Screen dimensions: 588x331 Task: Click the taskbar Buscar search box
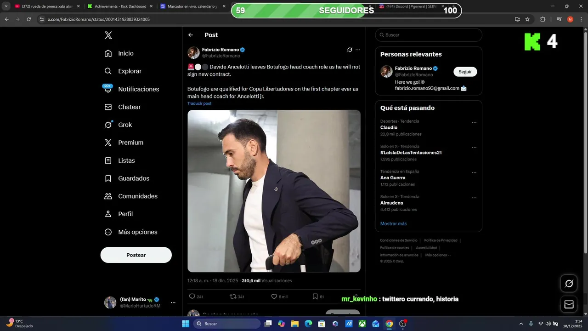coord(227,324)
